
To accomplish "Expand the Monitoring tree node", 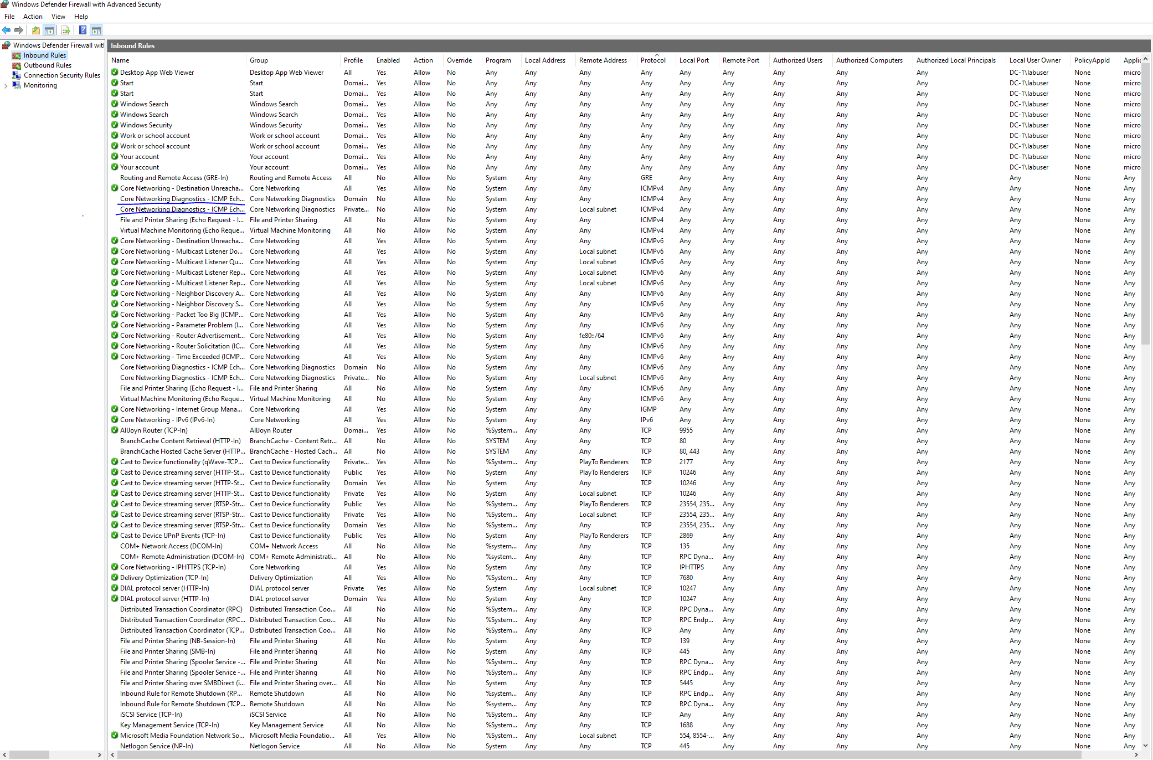I will (6, 86).
